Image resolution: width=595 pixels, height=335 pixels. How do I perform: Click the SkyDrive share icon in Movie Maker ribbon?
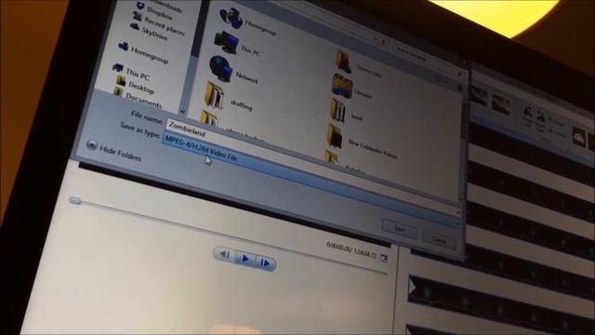[x=578, y=137]
